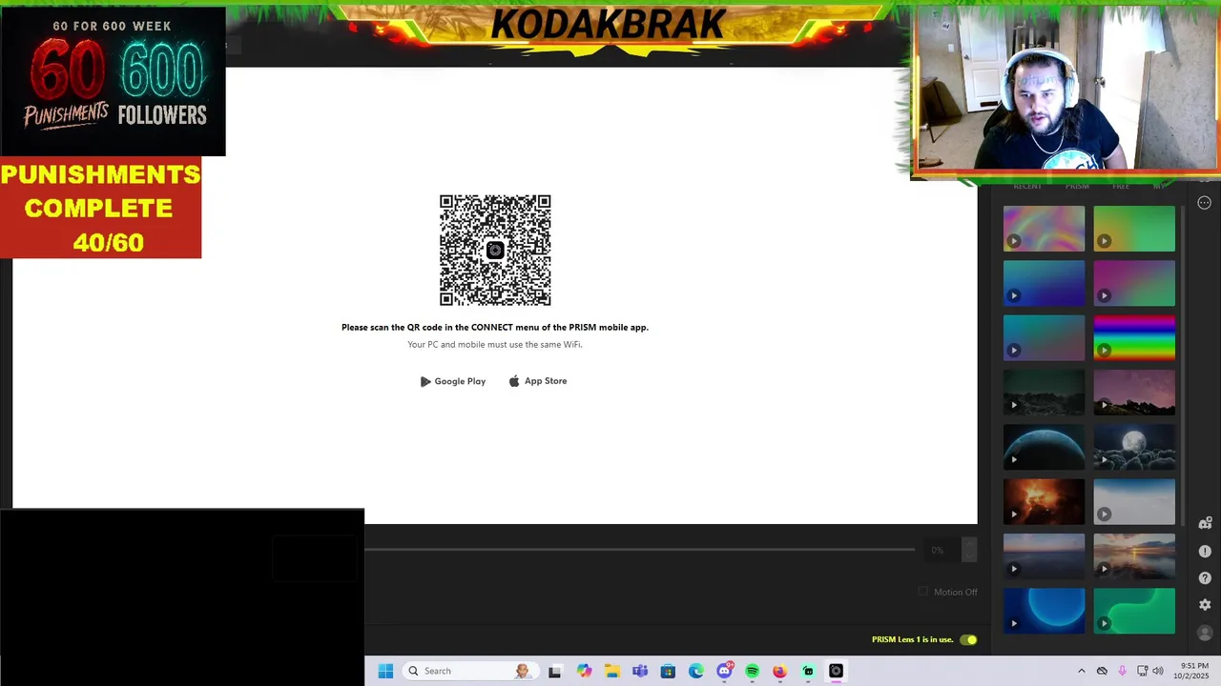Screen dimensions: 1221x686
Task: Increase the percentage stepper up arrow
Action: tap(969, 545)
